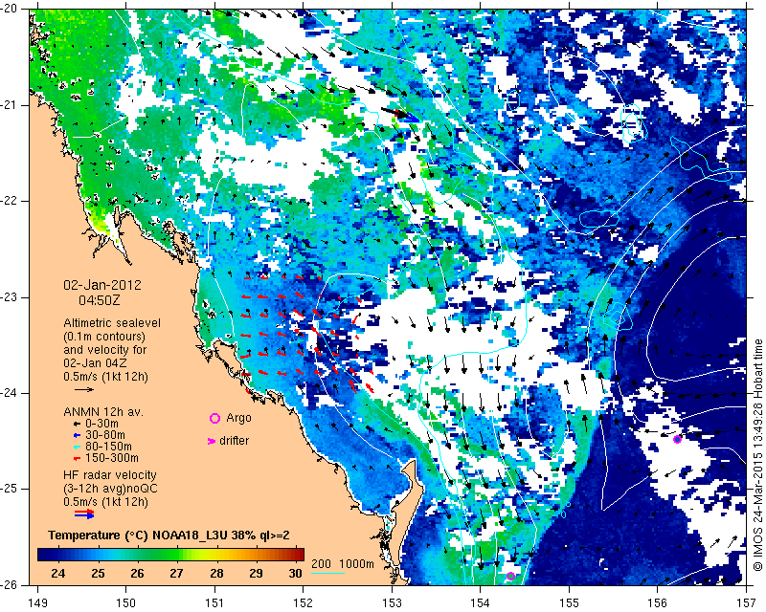The image size is (766, 612).
Task: Click the Argo float marker near 156E, 24.5S
Action: pos(677,439)
